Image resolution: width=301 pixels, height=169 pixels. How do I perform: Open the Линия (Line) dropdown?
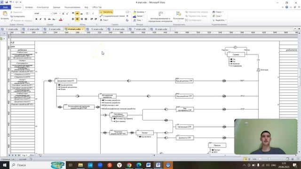(x=139, y=16)
